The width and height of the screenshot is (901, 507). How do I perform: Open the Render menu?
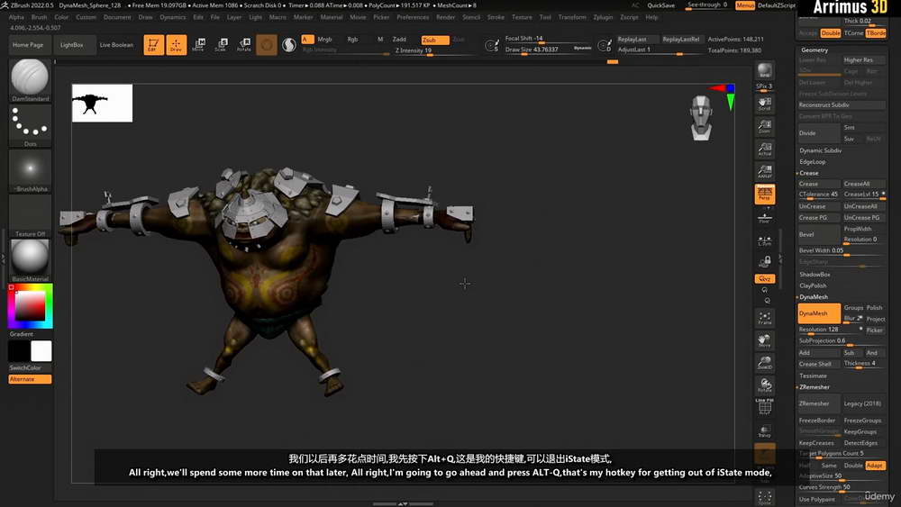click(445, 17)
